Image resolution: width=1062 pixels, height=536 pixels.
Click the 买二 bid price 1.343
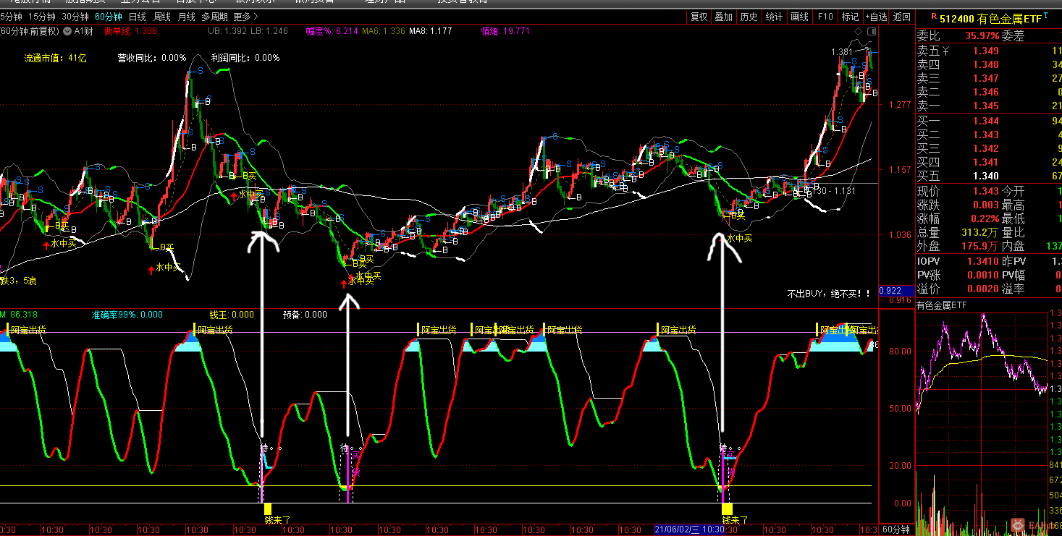coord(986,135)
